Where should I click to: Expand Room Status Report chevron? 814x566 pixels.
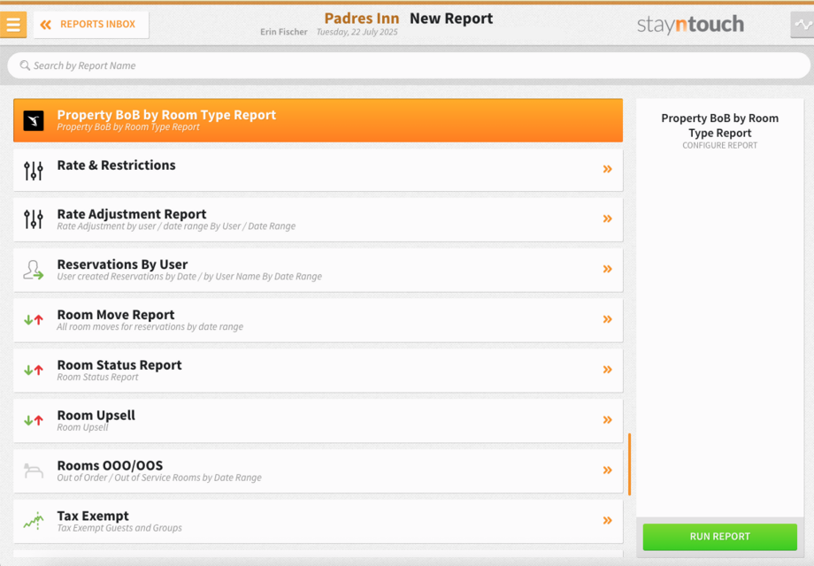click(x=607, y=370)
